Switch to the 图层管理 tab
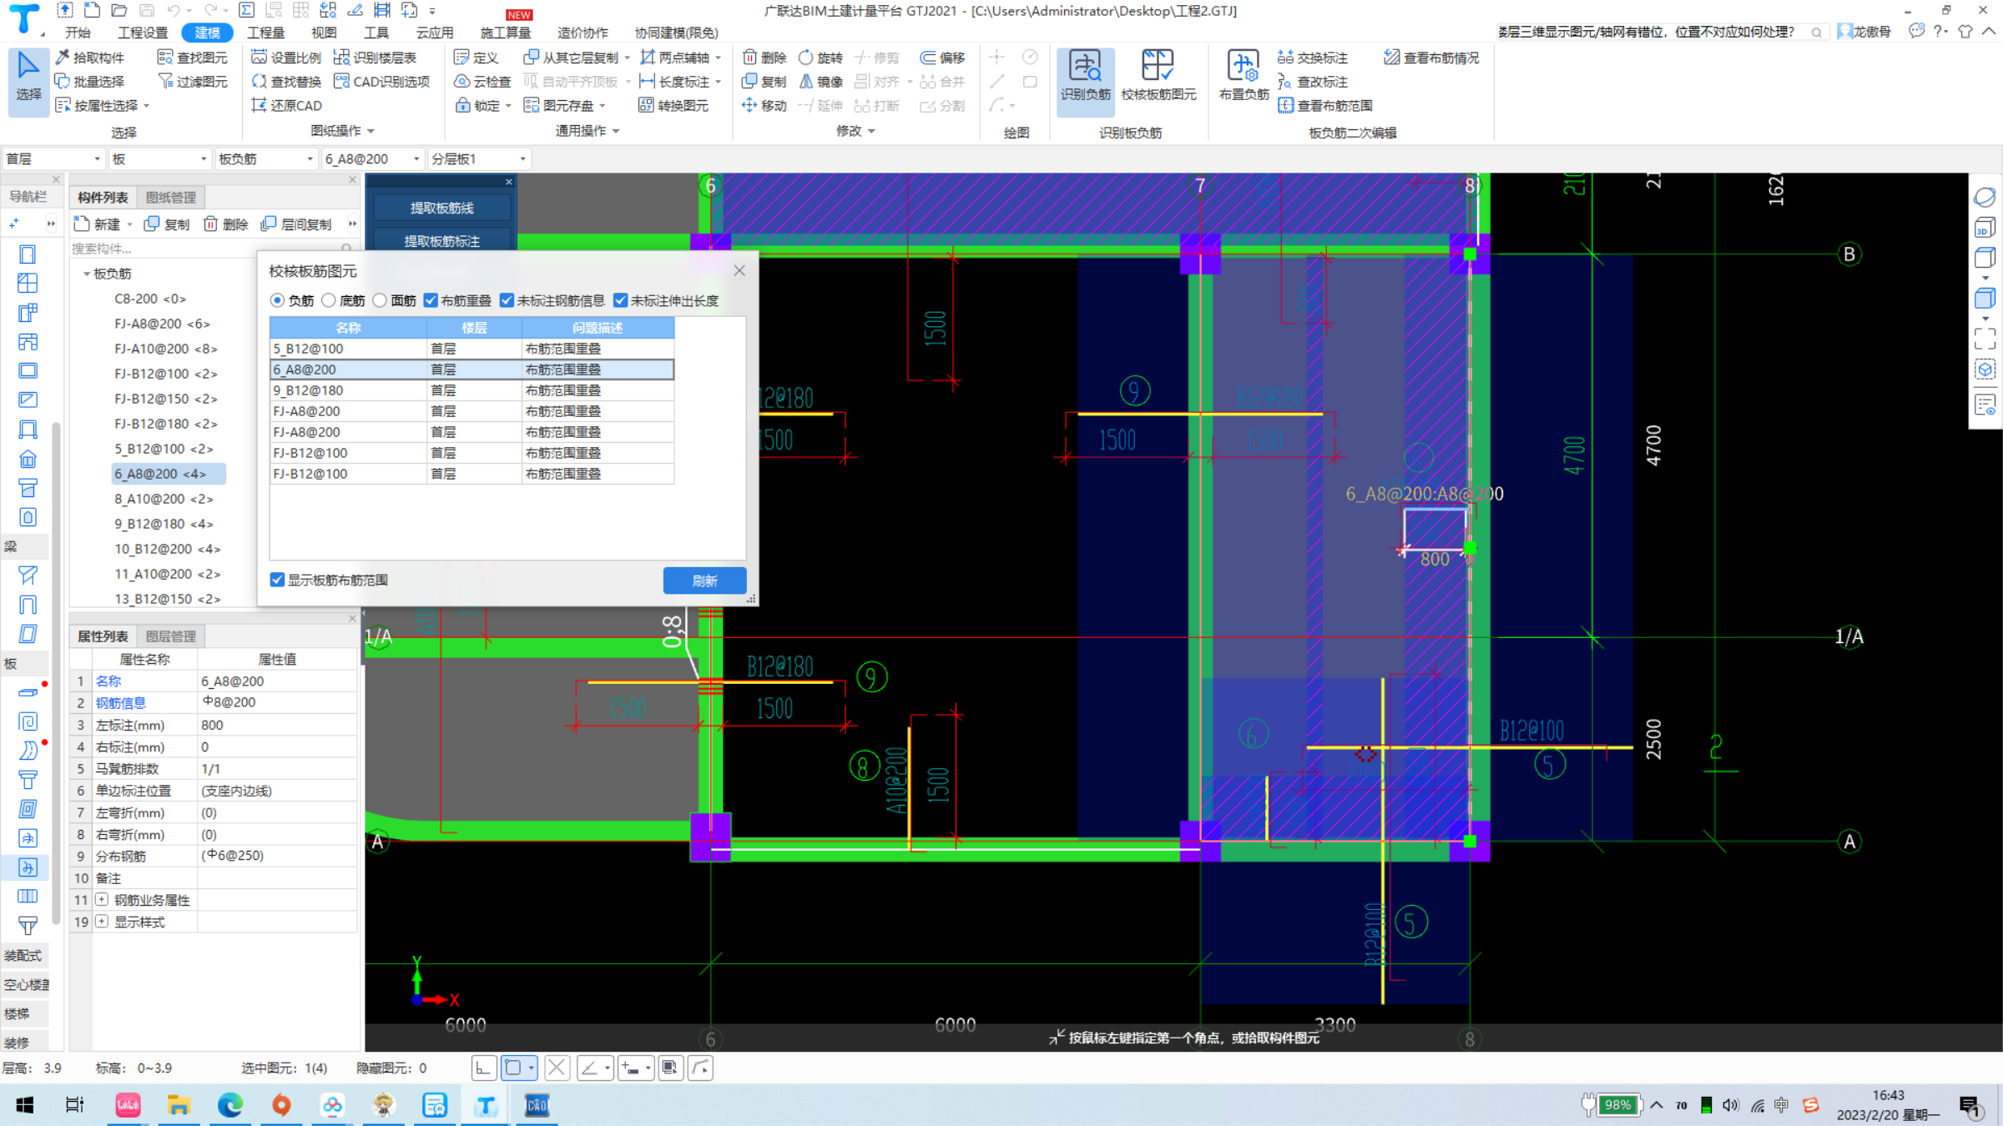 [170, 636]
